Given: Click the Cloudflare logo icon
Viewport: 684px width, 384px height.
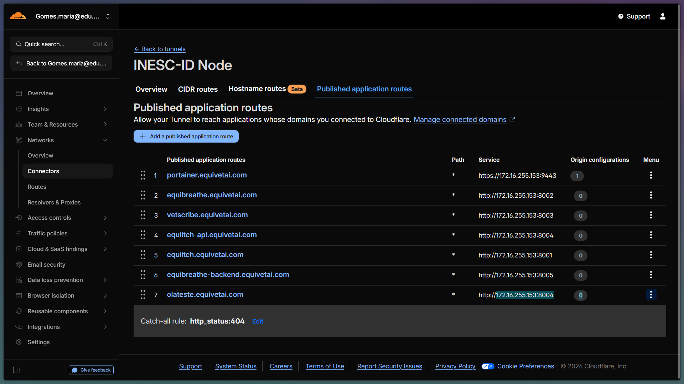Looking at the screenshot, I should tap(17, 16).
